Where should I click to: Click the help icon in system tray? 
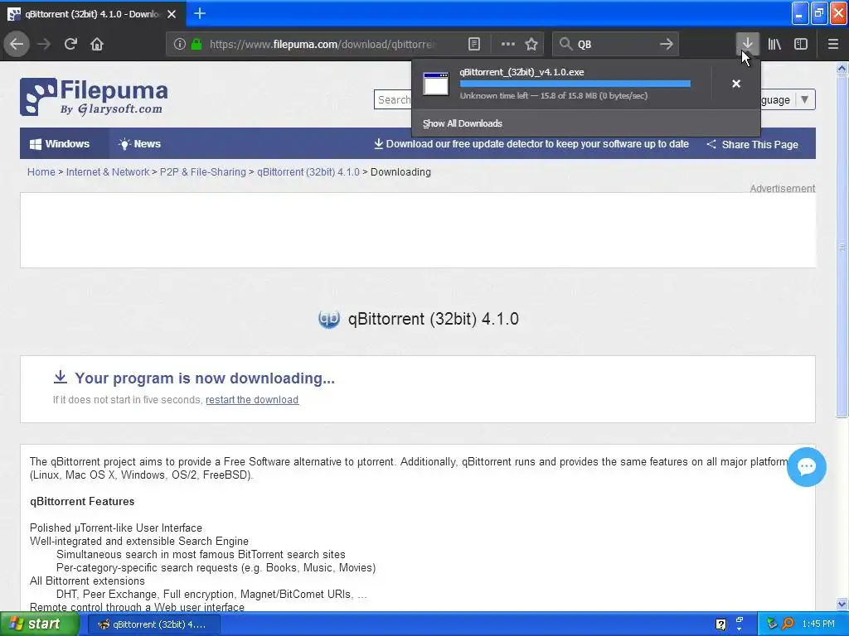(720, 624)
